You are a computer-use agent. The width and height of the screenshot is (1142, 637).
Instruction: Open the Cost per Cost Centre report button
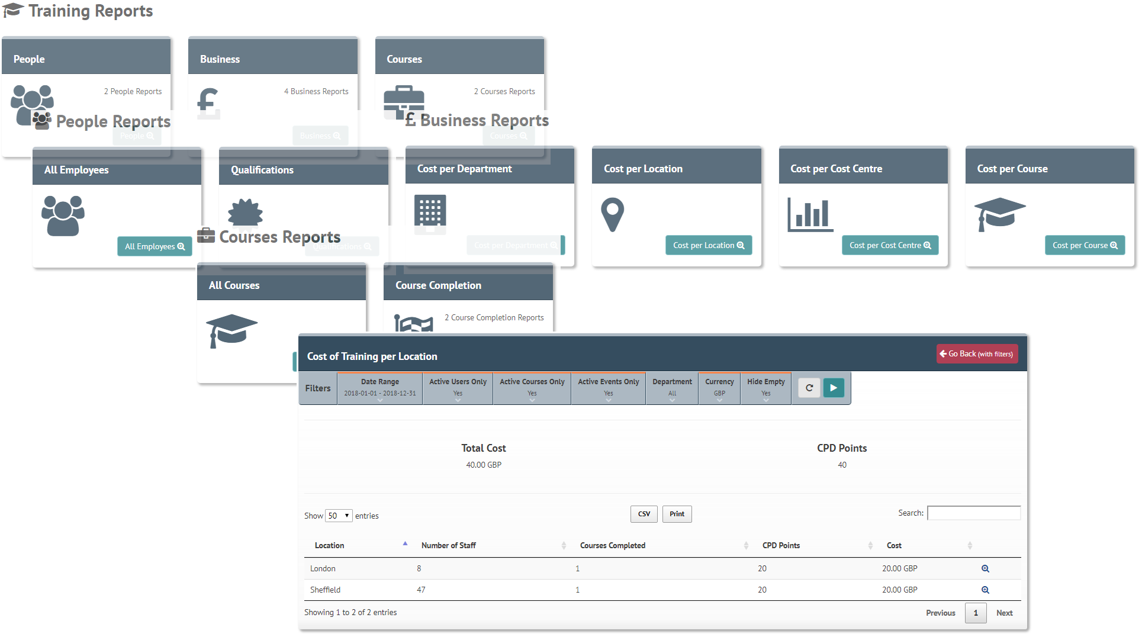tap(890, 245)
